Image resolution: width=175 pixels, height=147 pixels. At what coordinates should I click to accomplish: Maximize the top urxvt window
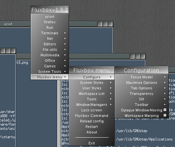(x=105, y=24)
